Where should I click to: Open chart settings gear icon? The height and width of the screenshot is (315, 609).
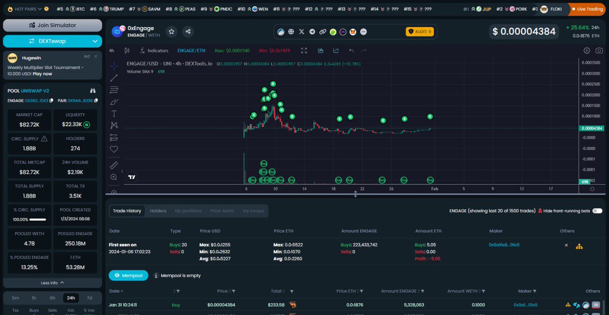tap(587, 51)
